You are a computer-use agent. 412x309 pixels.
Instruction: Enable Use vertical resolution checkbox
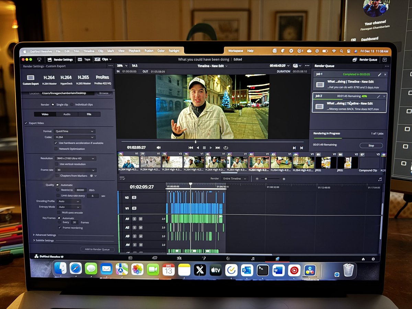click(57, 164)
